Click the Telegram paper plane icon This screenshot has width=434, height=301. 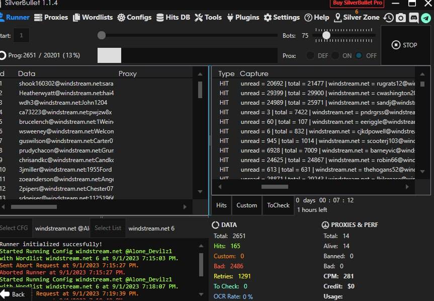426,18
